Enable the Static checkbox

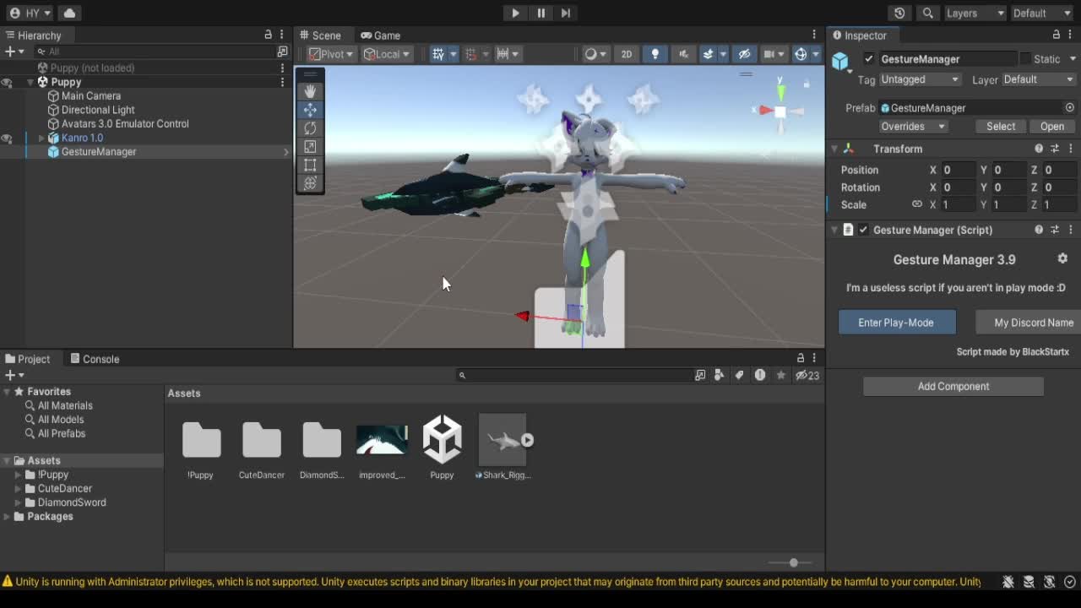click(x=1025, y=59)
